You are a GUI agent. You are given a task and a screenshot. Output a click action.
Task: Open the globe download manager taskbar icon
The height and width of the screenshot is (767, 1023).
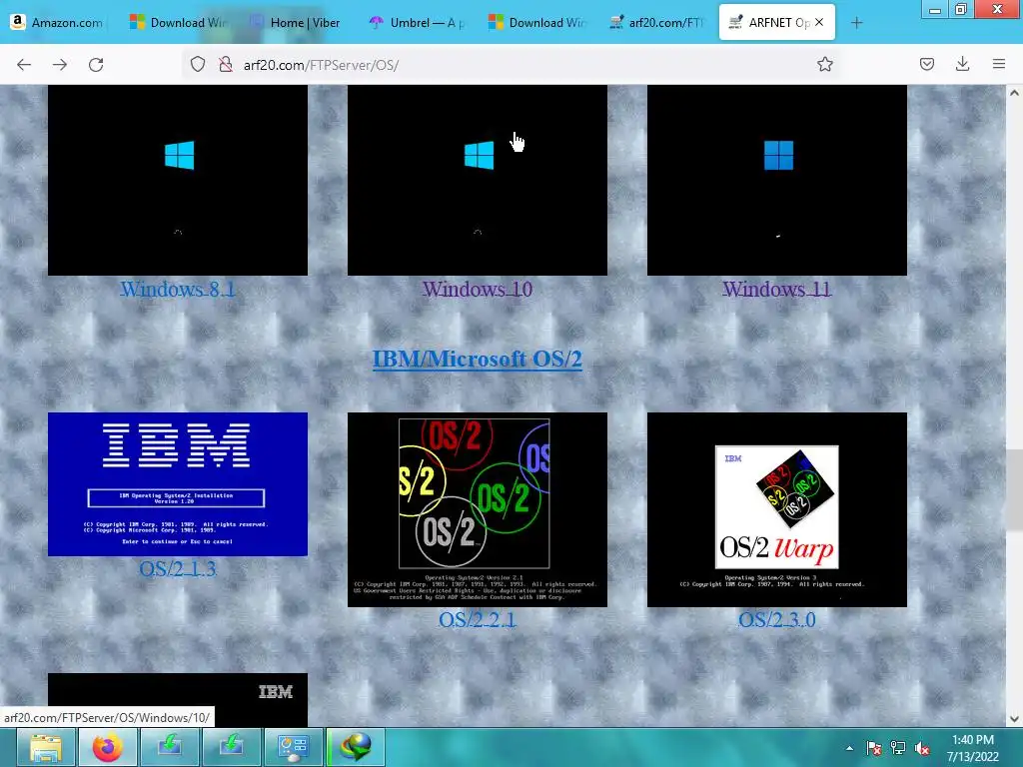[x=356, y=747]
